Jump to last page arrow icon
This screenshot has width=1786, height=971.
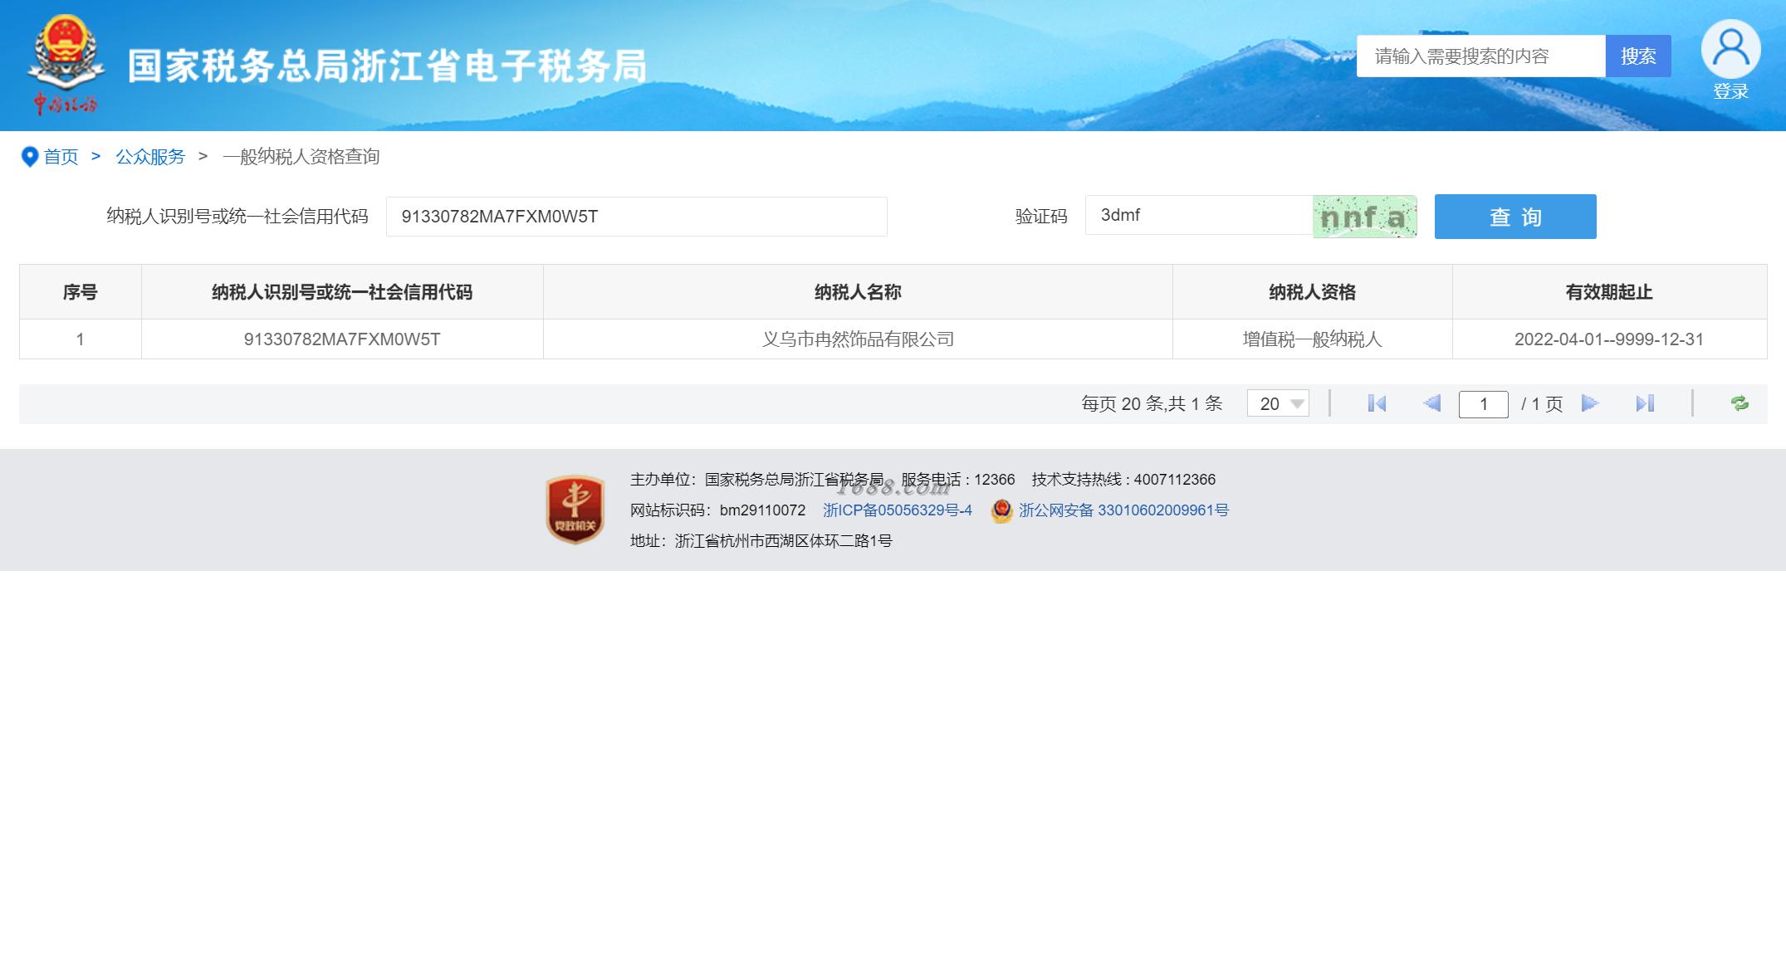[x=1645, y=403]
